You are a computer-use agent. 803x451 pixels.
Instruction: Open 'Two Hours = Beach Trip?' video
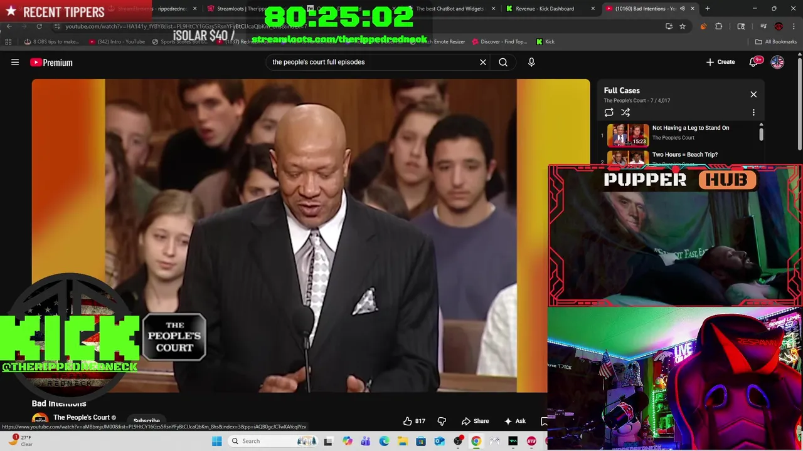[684, 155]
